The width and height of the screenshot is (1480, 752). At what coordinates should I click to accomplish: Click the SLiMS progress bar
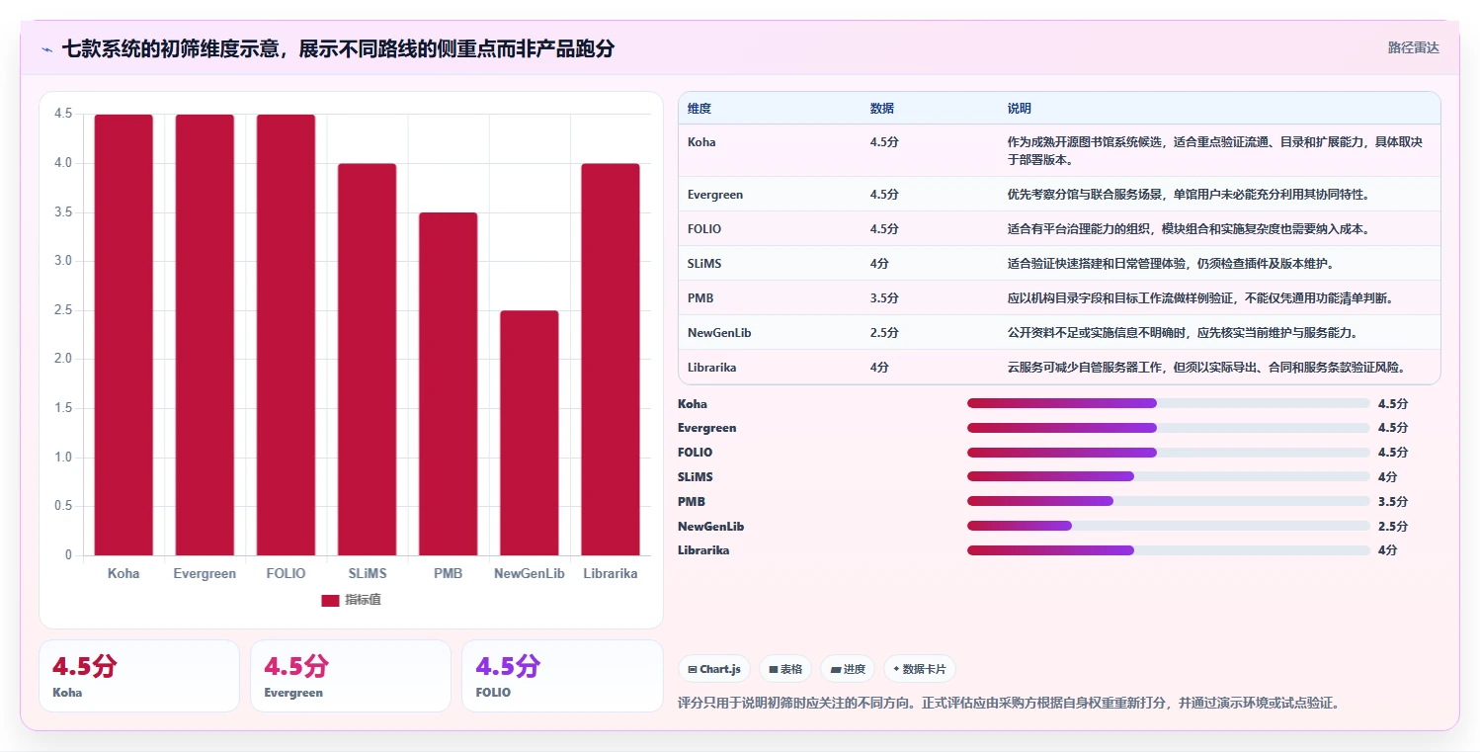click(1169, 476)
